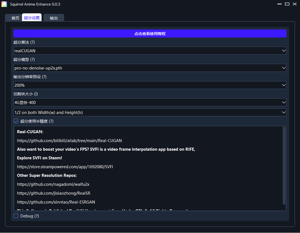
Task: Expand the 1/2 on both Width and Height dropdown
Action: pyautogui.click(x=150, y=112)
